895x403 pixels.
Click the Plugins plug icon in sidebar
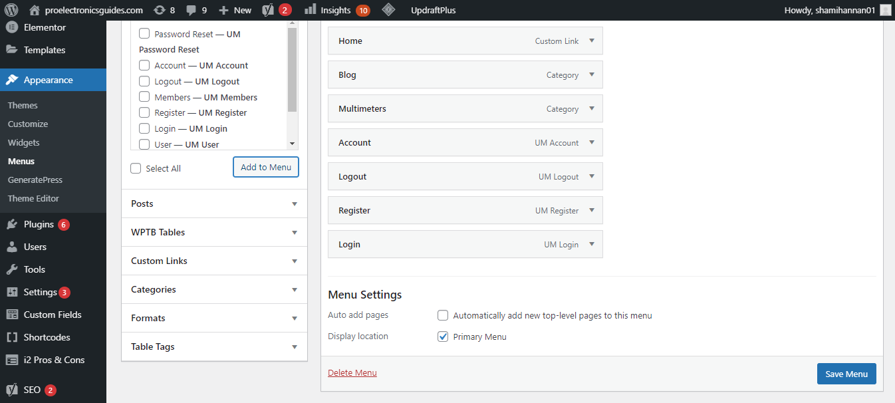(x=12, y=225)
